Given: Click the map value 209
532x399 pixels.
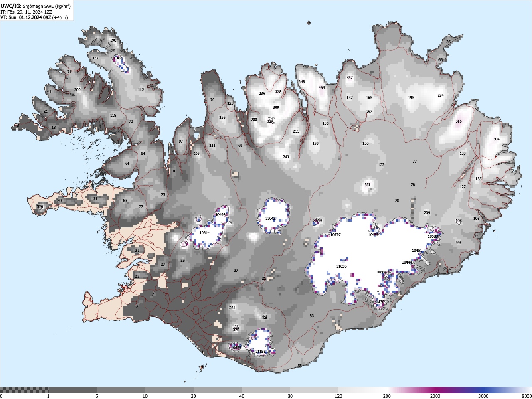Looking at the screenshot, I should click(427, 213).
